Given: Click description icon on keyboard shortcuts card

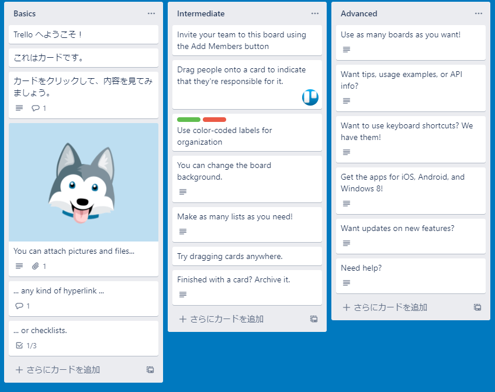Looking at the screenshot, I should click(x=347, y=152).
